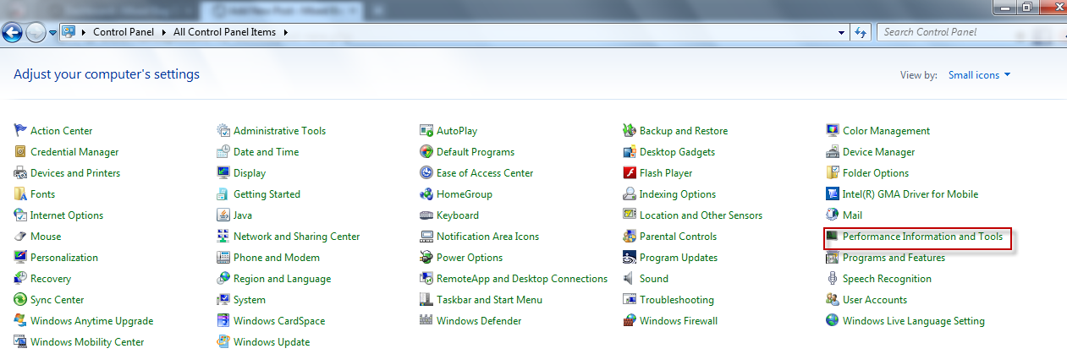Viewport: 1067px width, 354px height.
Task: Click the Windows Firewall icon
Action: pyautogui.click(x=630, y=321)
